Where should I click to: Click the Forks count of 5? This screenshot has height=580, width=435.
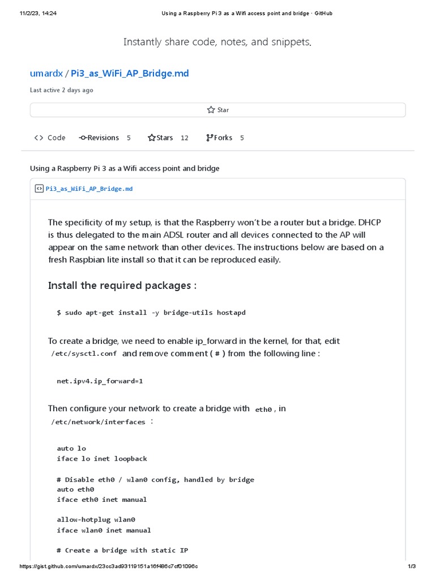pyautogui.click(x=242, y=138)
